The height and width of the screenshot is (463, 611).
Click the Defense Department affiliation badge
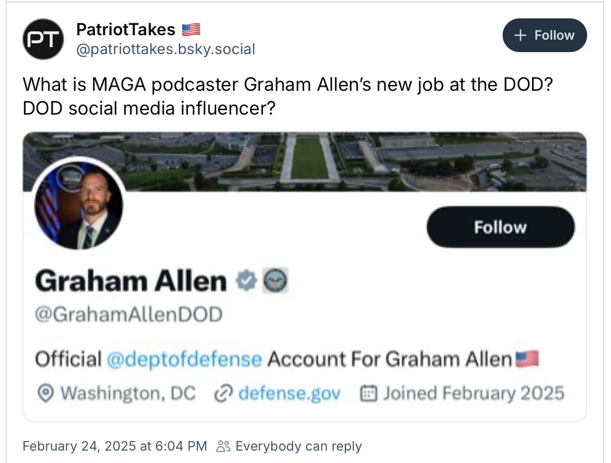pos(275,281)
